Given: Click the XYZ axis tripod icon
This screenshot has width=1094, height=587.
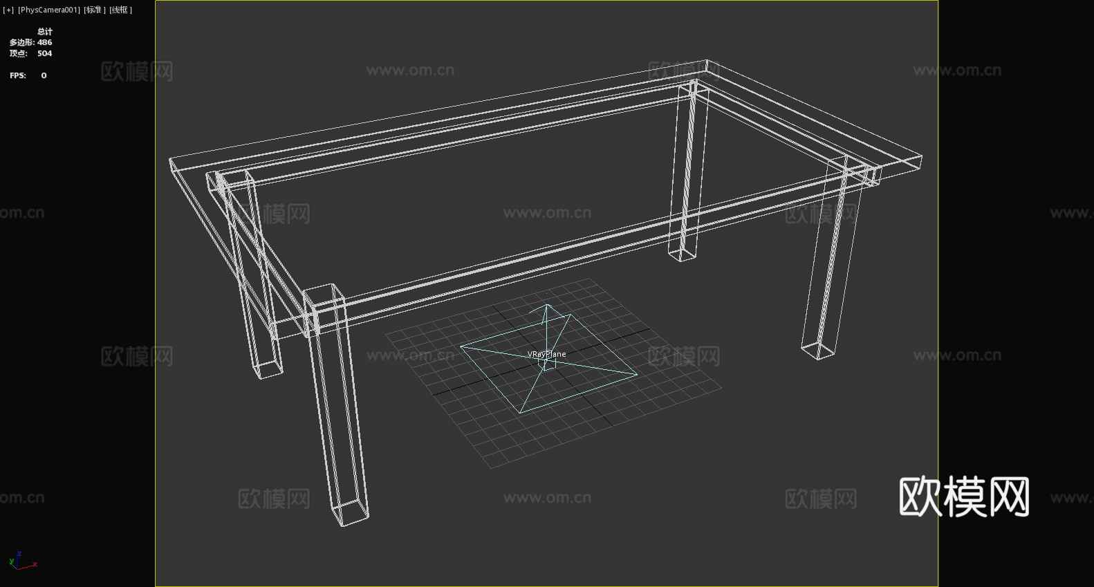Looking at the screenshot, I should coord(23,561).
